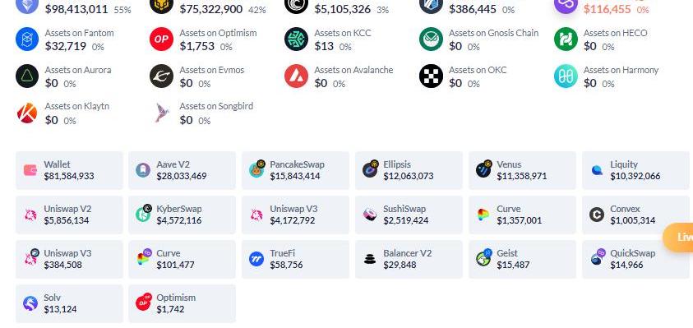Select the OKC checkered icon
Image resolution: width=693 pixels, height=328 pixels.
point(431,76)
